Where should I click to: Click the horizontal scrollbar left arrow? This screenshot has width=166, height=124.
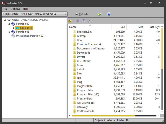click(70, 116)
